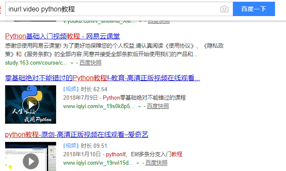Play the 09:51 python教程 video thumbnail
Viewport: 286px width, 171px height.
click(x=31, y=156)
